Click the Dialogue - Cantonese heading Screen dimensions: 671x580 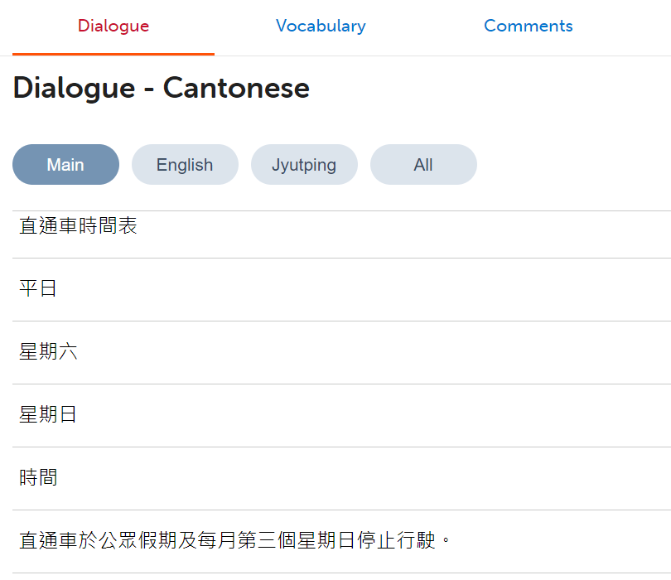(x=162, y=88)
